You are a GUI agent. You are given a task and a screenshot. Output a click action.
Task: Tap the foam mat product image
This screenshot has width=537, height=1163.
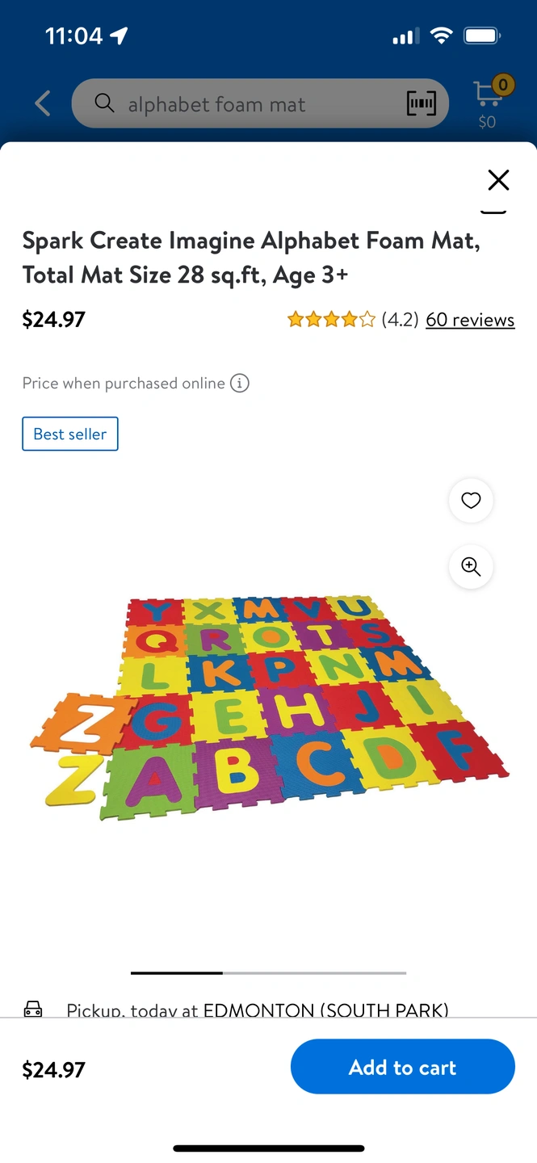click(x=269, y=707)
